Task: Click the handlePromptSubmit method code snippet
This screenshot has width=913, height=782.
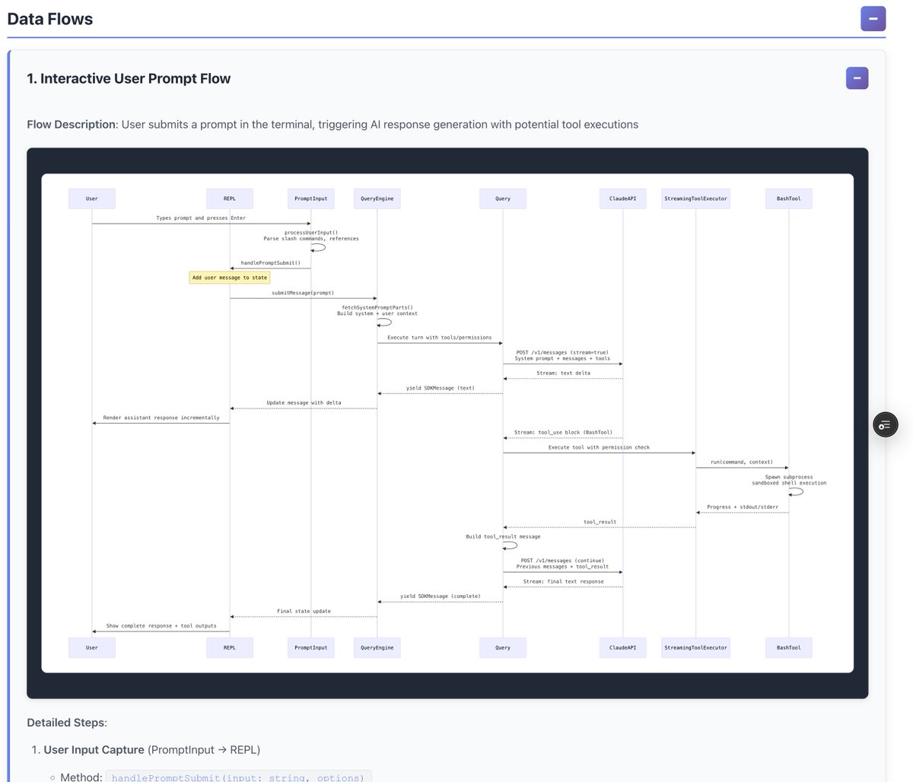Action: [x=239, y=777]
